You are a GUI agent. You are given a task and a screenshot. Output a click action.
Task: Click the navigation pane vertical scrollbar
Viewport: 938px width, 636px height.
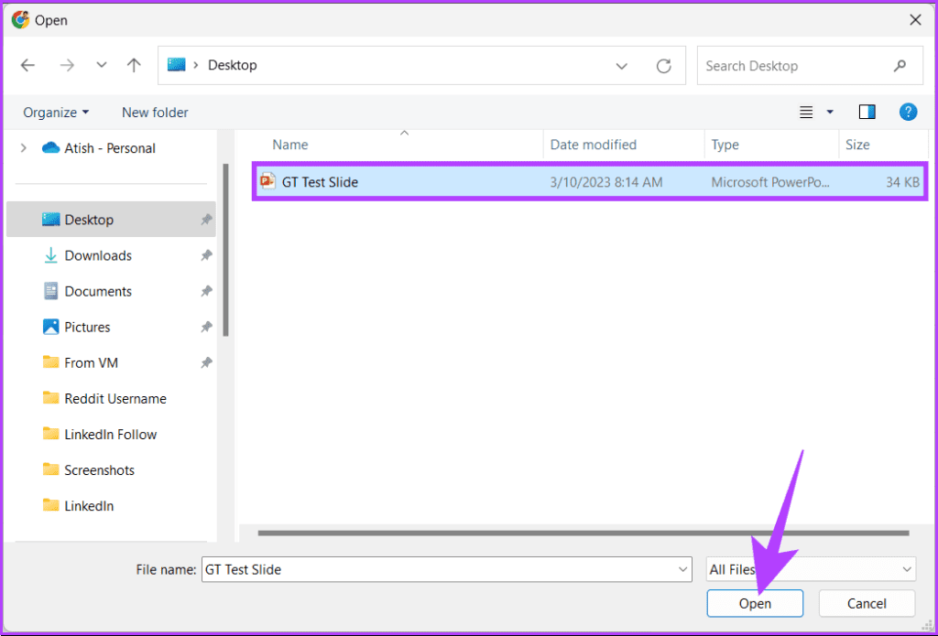click(225, 249)
